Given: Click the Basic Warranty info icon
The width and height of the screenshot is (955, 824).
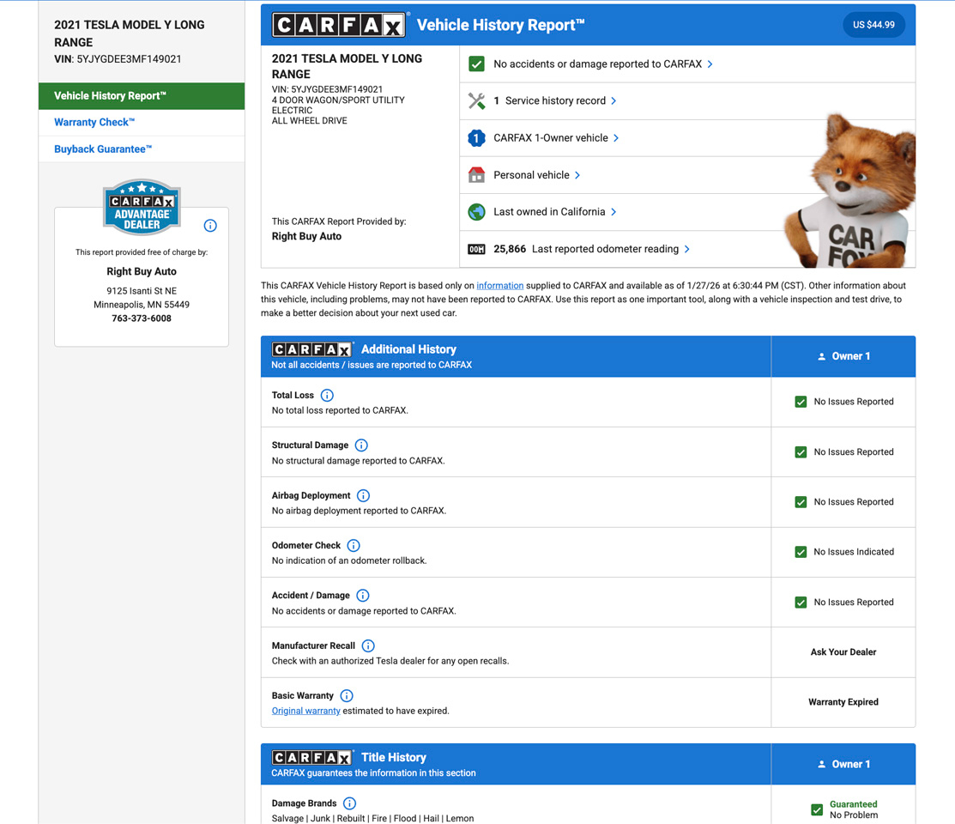Looking at the screenshot, I should pyautogui.click(x=347, y=696).
